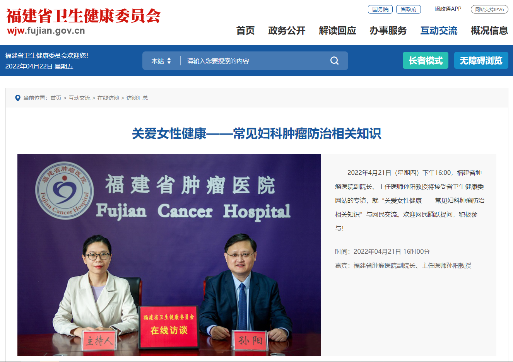Visit the 国务院 link

[x=380, y=9]
